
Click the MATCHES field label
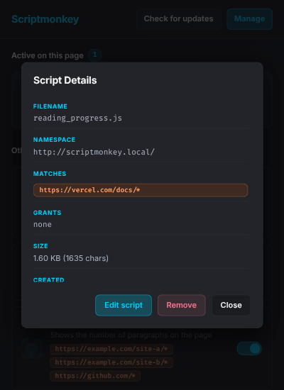click(50, 174)
